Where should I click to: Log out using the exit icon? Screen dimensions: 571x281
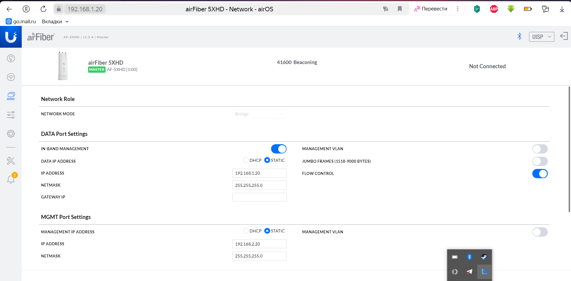click(x=564, y=36)
